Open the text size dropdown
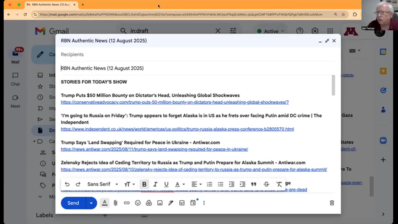Screen dimensions: 398x224 pyautogui.click(x=129, y=184)
